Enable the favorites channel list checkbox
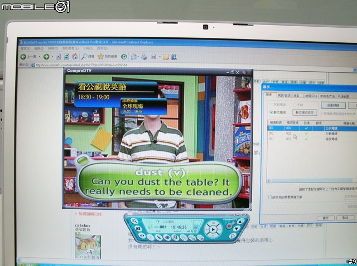 270,197
